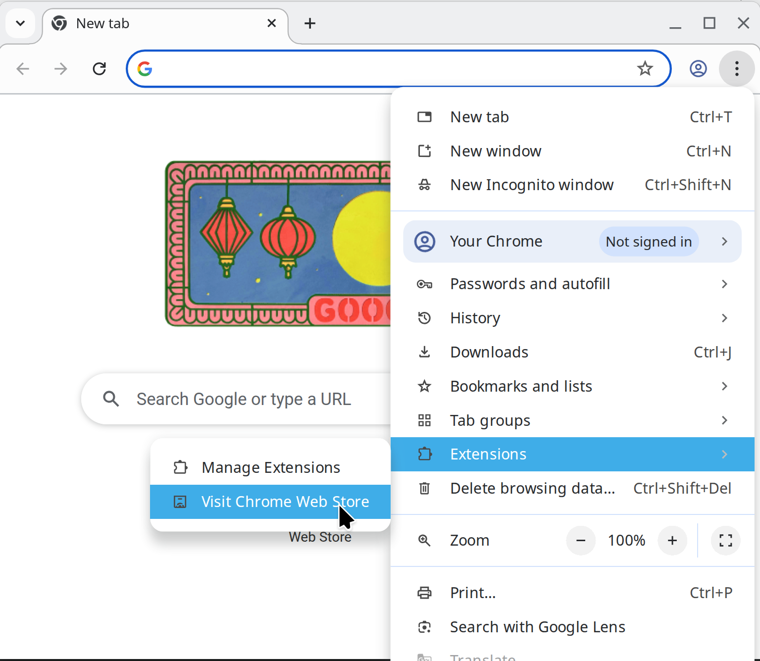Open the tab search dropdown arrow
The image size is (760, 661).
20,23
